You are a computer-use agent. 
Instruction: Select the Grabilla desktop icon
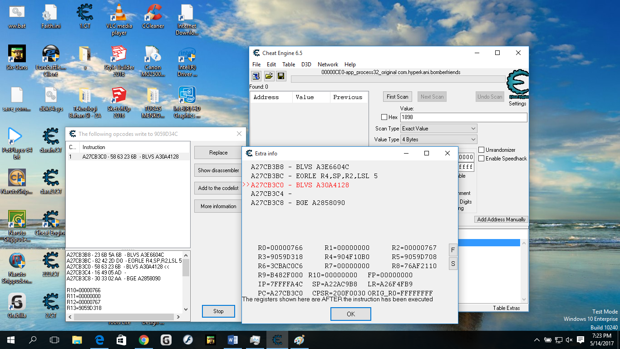[x=17, y=306]
